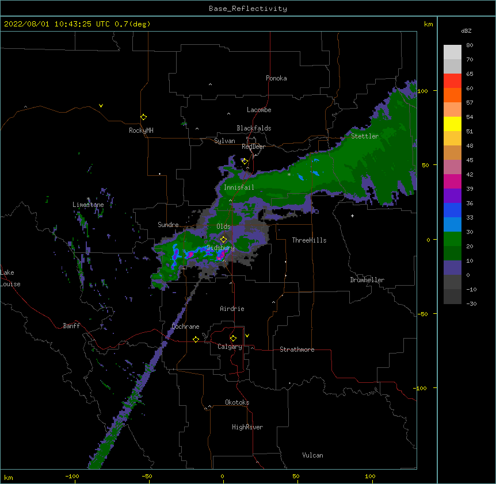The image size is (496, 484).
Task: Click the Vulcan label
Action: pos(312,455)
